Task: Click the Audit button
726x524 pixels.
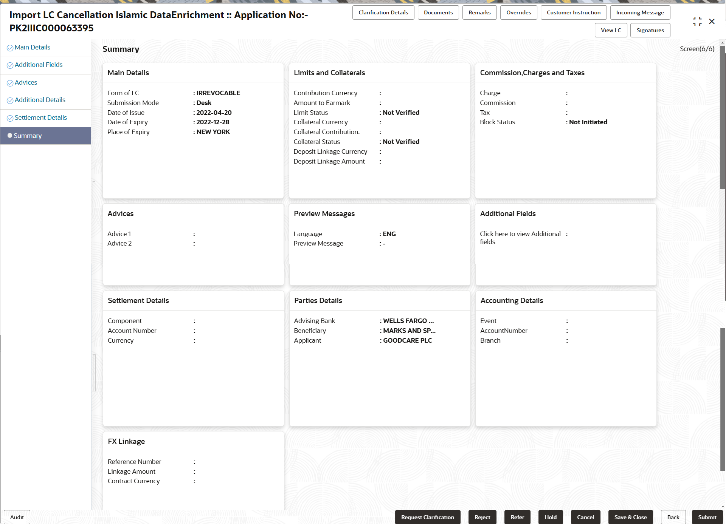Action: 16,517
